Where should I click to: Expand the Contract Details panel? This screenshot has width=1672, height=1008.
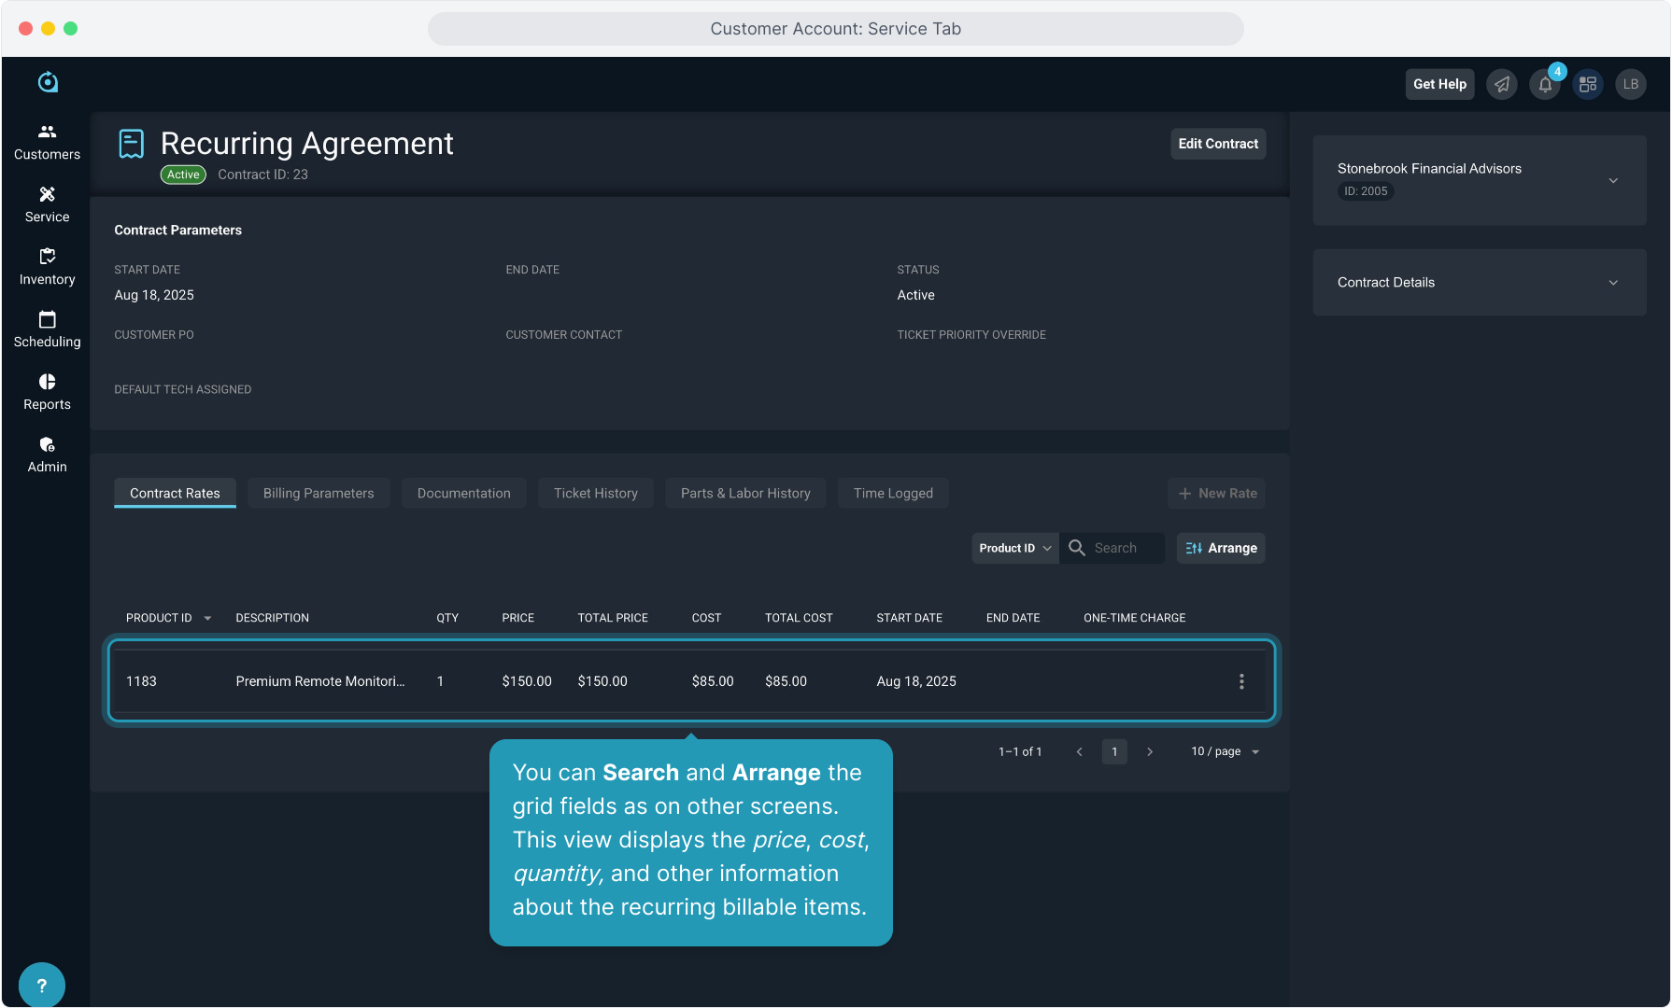(1613, 283)
